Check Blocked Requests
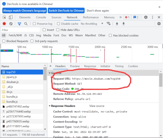Image resolution: width=163 pixels, height=138 pixels. [4, 41]
